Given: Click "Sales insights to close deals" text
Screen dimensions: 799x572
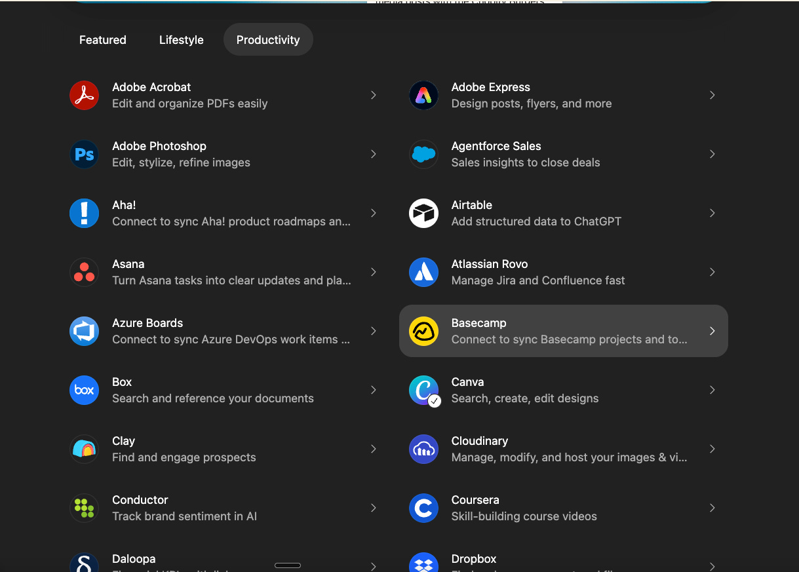Looking at the screenshot, I should click(x=526, y=162).
